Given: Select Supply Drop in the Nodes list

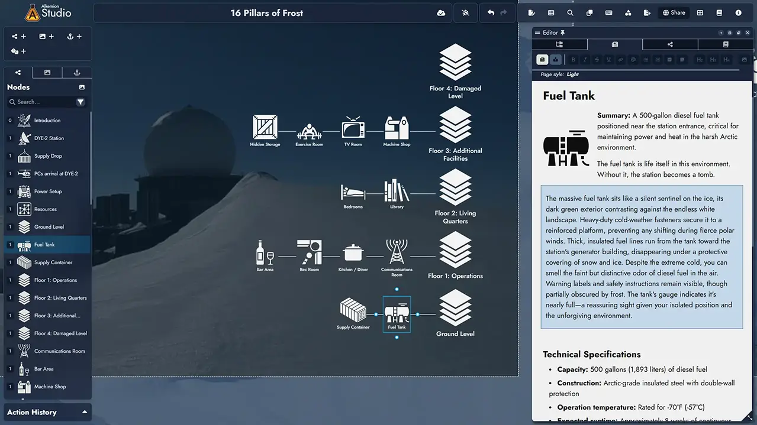Looking at the screenshot, I should (47, 156).
